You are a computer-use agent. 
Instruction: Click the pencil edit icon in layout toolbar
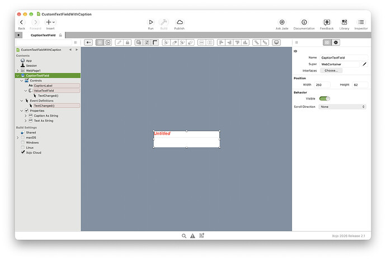pos(119,42)
